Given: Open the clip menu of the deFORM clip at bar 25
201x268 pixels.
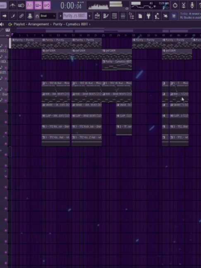Looking at the screenshot, I should (x=103, y=51).
